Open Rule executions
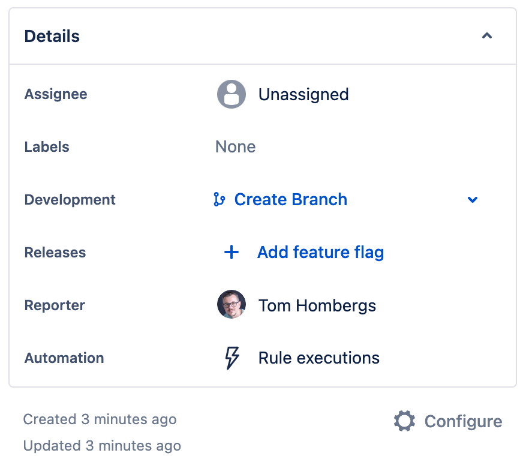Screen dimensions: 529x462 318,358
